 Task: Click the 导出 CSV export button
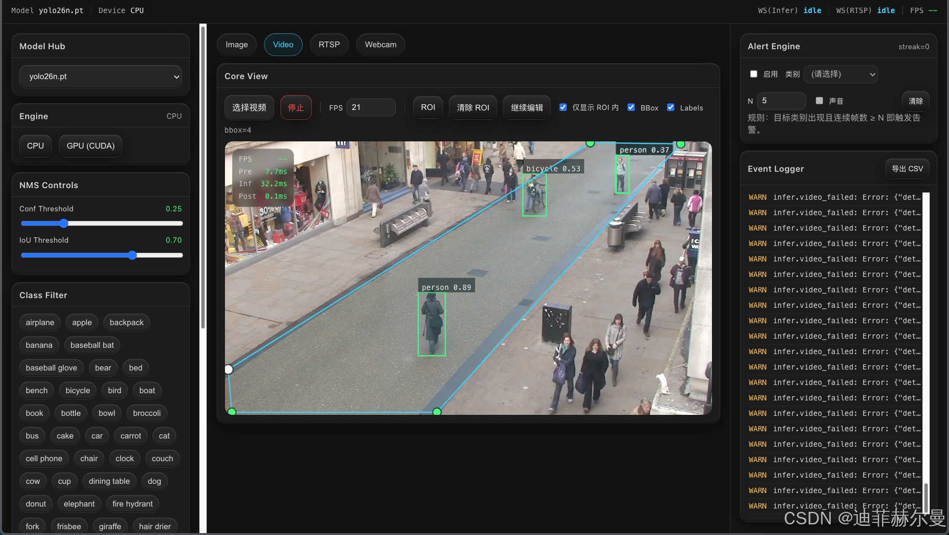907,169
